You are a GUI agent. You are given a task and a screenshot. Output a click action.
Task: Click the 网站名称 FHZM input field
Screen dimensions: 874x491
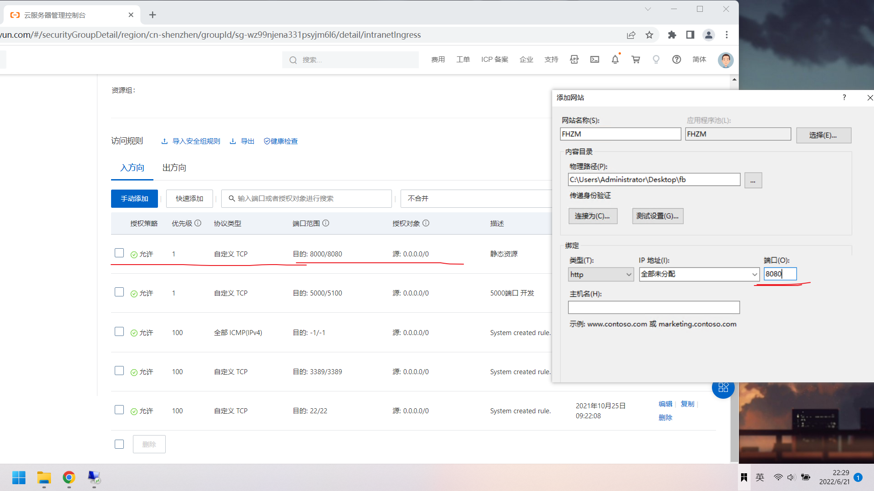[x=620, y=134]
